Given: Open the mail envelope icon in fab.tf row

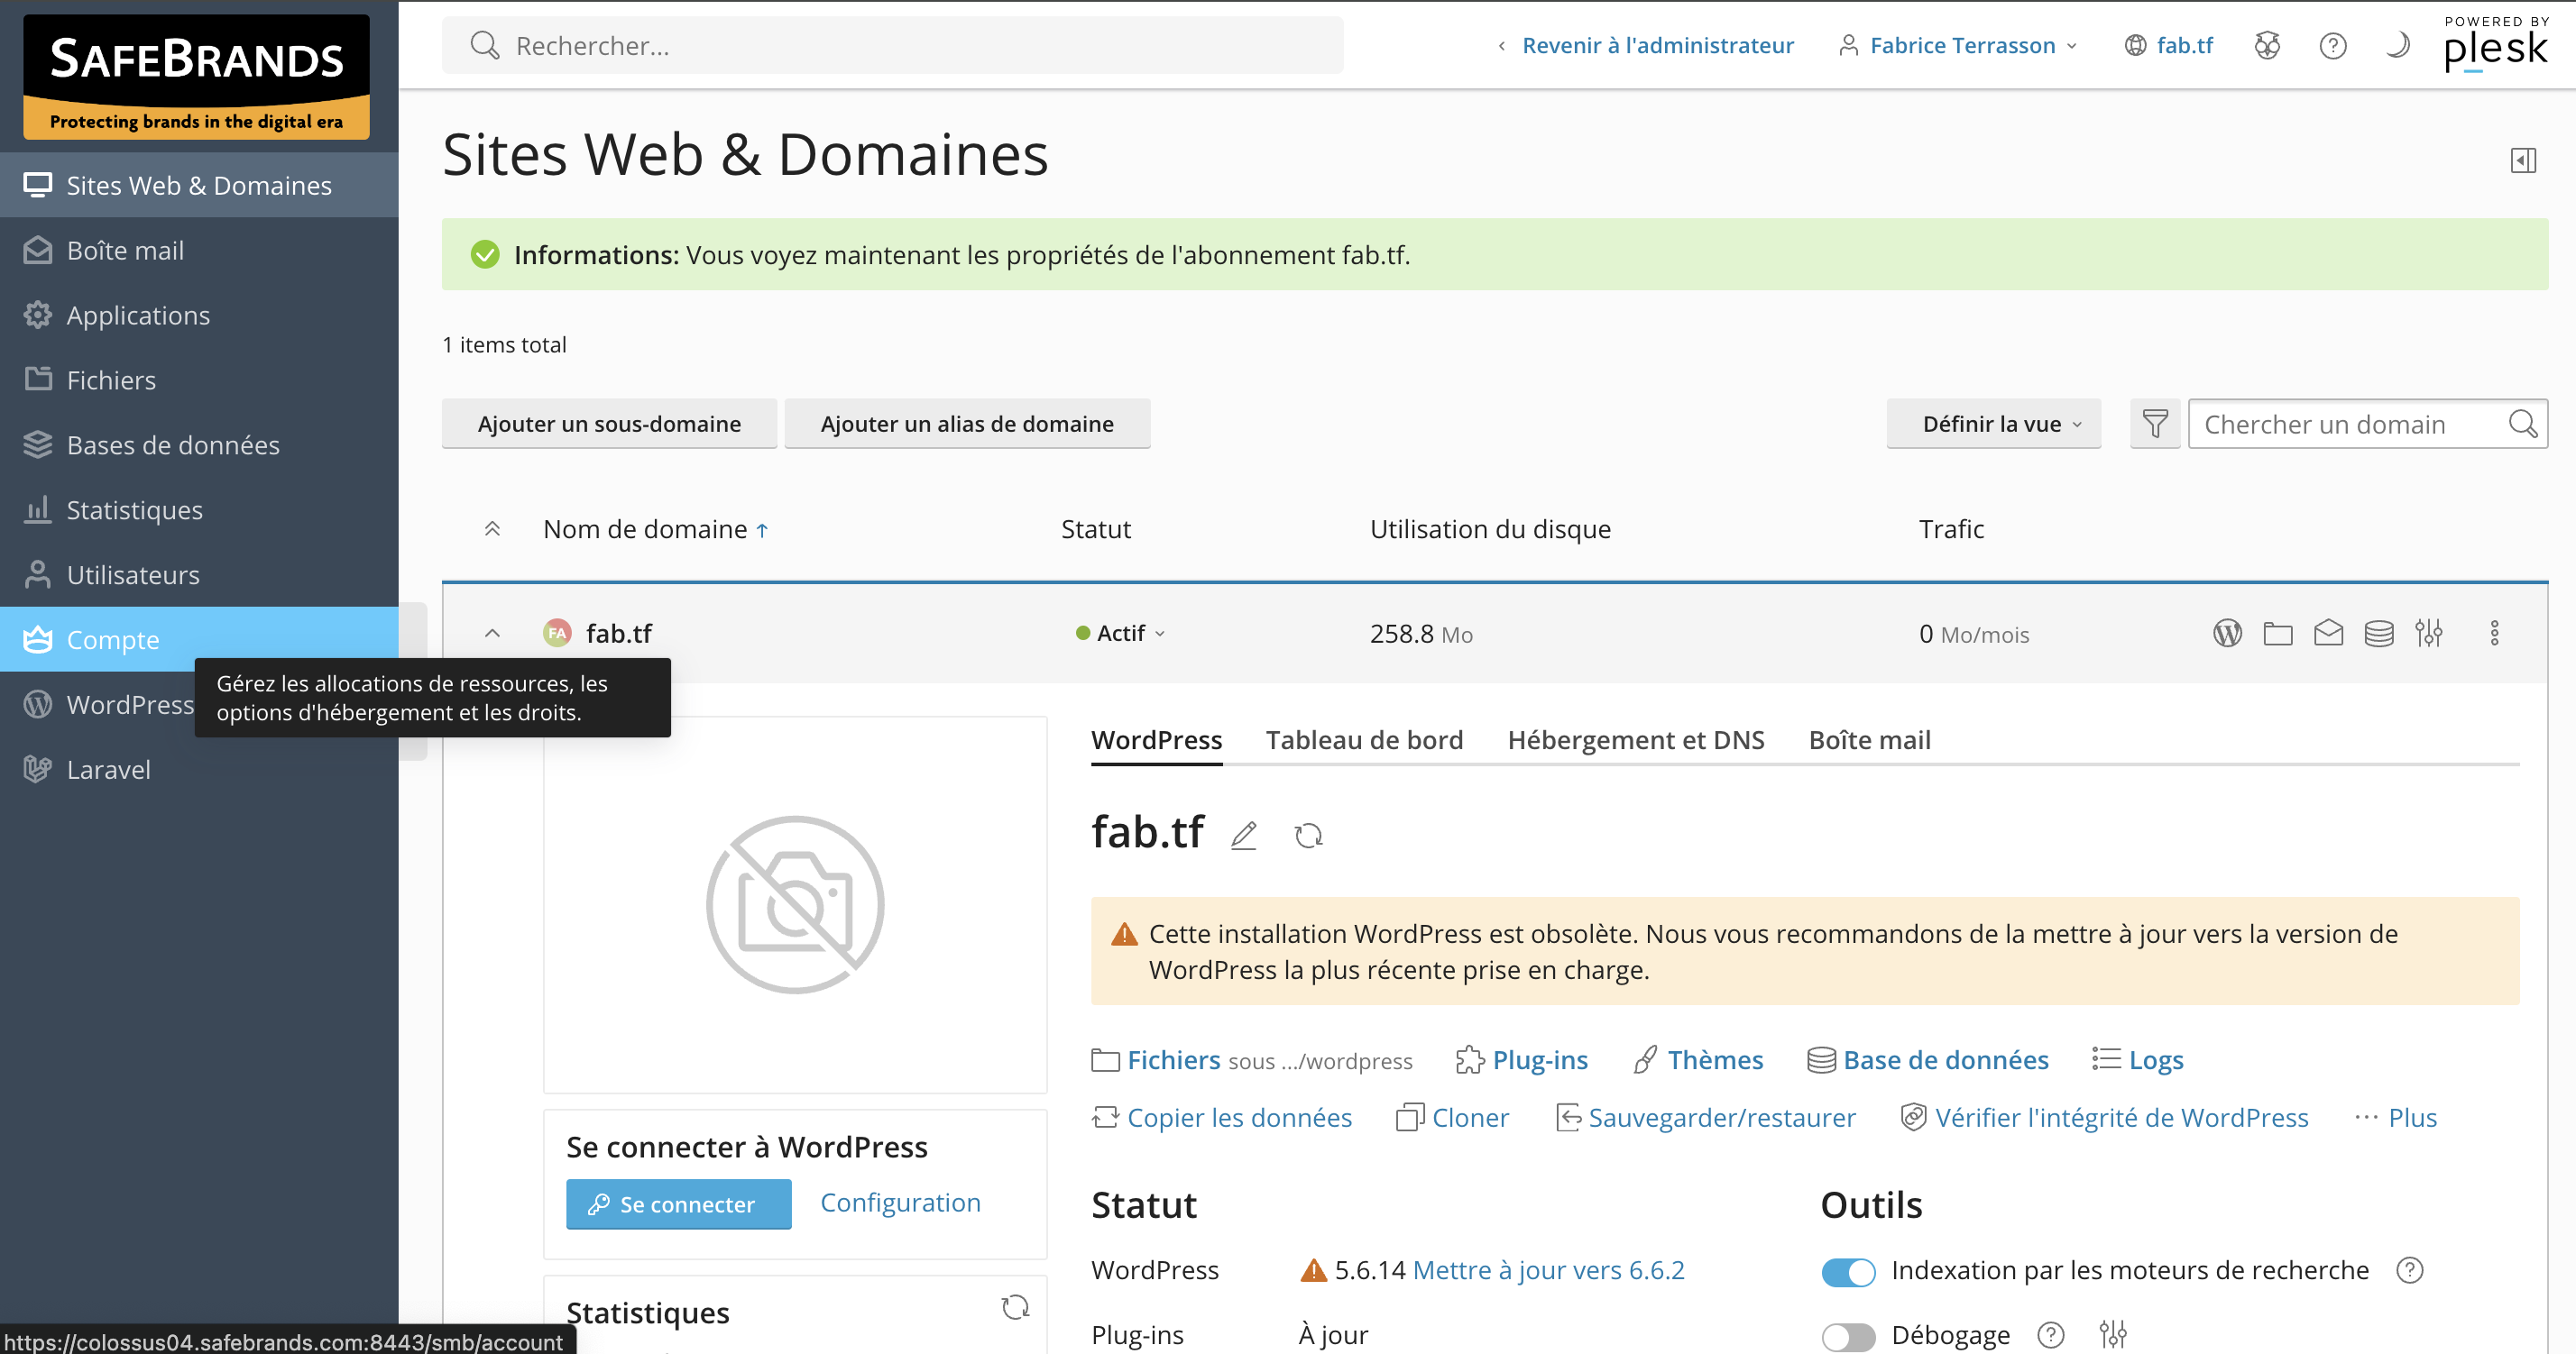Looking at the screenshot, I should click(x=2328, y=634).
